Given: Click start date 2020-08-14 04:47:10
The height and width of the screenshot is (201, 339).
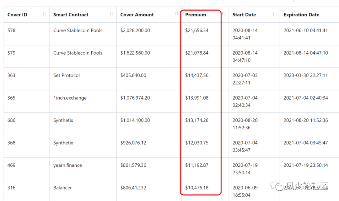Looking at the screenshot, I should click(x=245, y=57).
